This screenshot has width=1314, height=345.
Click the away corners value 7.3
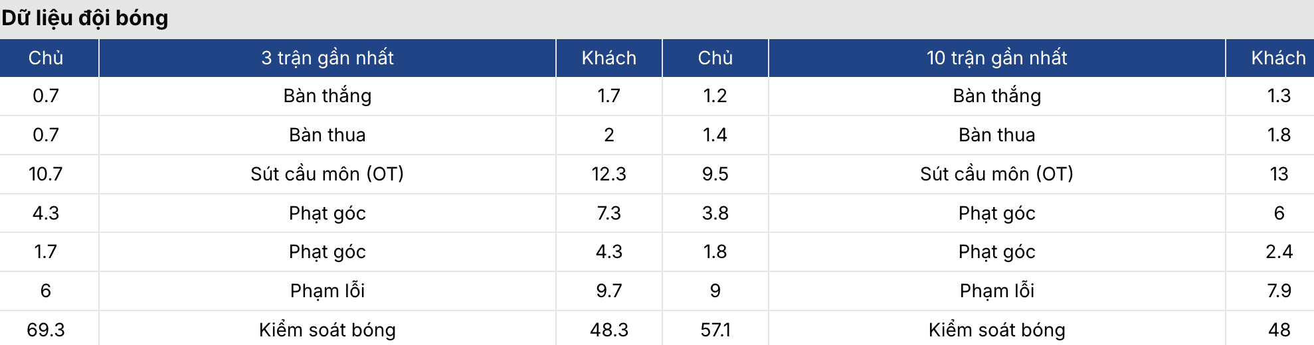point(609,213)
